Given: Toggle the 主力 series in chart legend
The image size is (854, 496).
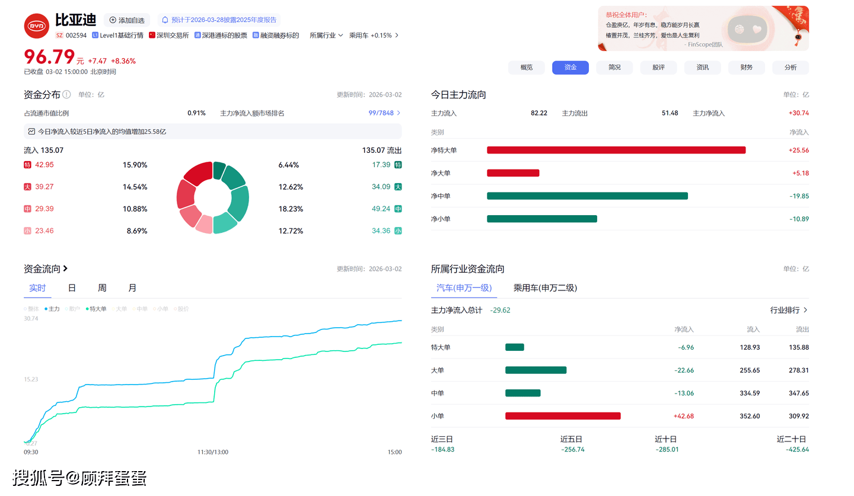Looking at the screenshot, I should 52,309.
